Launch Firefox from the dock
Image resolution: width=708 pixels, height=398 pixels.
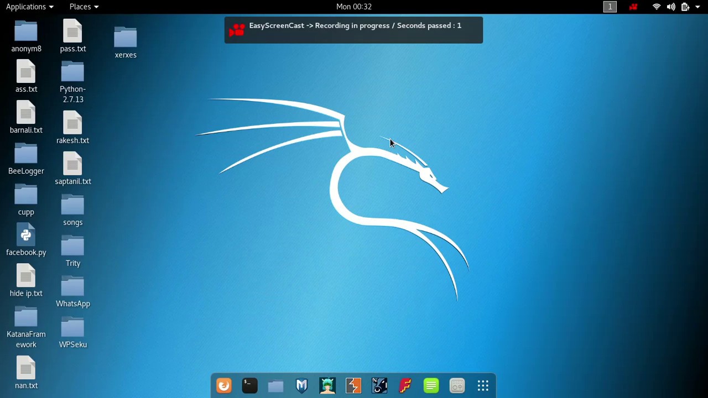[223, 385]
